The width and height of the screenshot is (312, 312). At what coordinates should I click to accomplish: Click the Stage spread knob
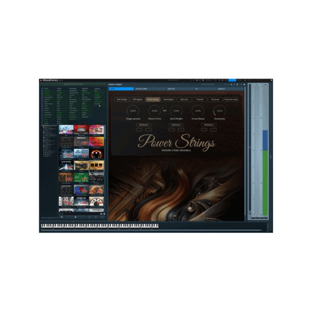(x=133, y=111)
